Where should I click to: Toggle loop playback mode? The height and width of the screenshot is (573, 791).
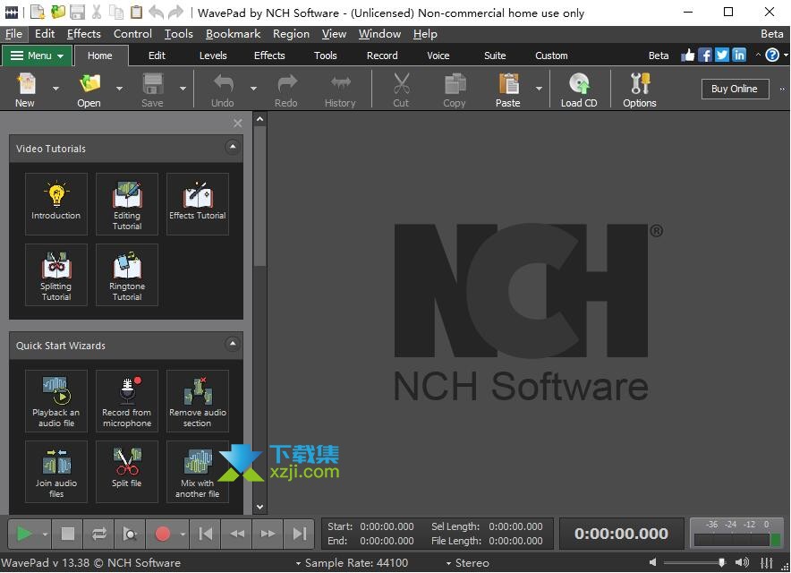click(x=98, y=534)
